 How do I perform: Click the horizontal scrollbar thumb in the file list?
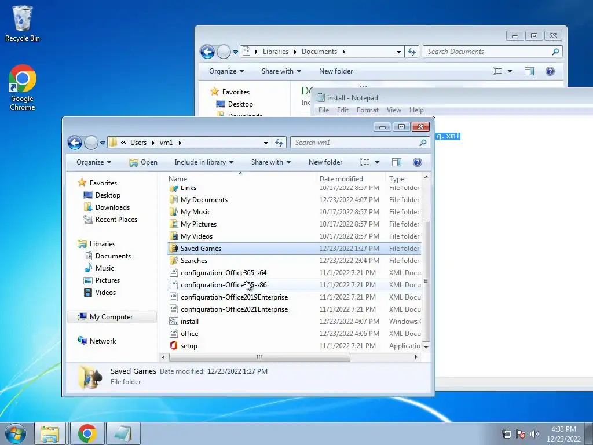[259, 357]
